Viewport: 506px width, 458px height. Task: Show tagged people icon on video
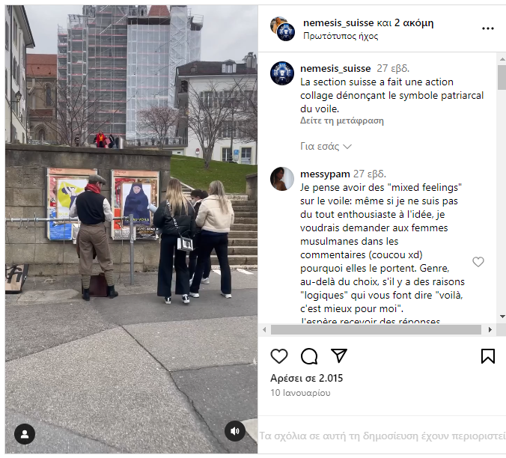coord(25,434)
